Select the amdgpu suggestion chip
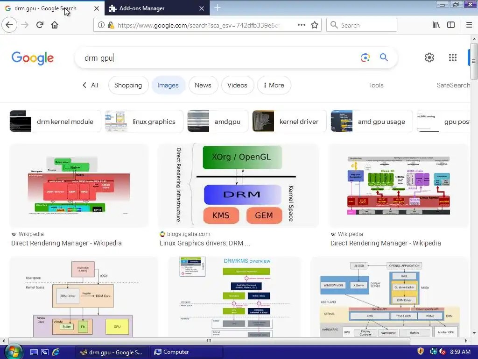The width and height of the screenshot is (478, 359). [x=218, y=121]
